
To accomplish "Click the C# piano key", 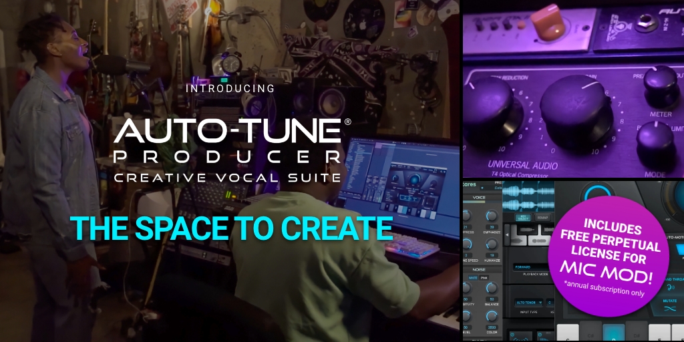I will tap(590, 331).
